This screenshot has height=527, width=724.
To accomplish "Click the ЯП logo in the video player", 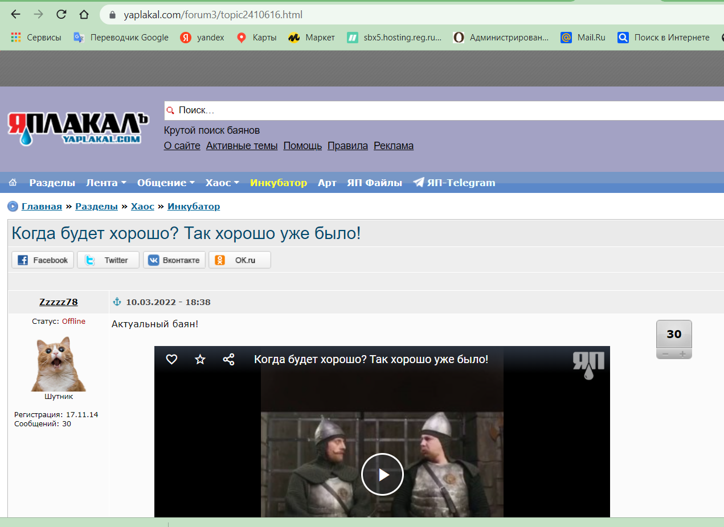I will [x=588, y=365].
